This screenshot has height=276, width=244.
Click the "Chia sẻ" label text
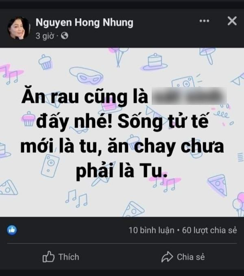[191, 257]
